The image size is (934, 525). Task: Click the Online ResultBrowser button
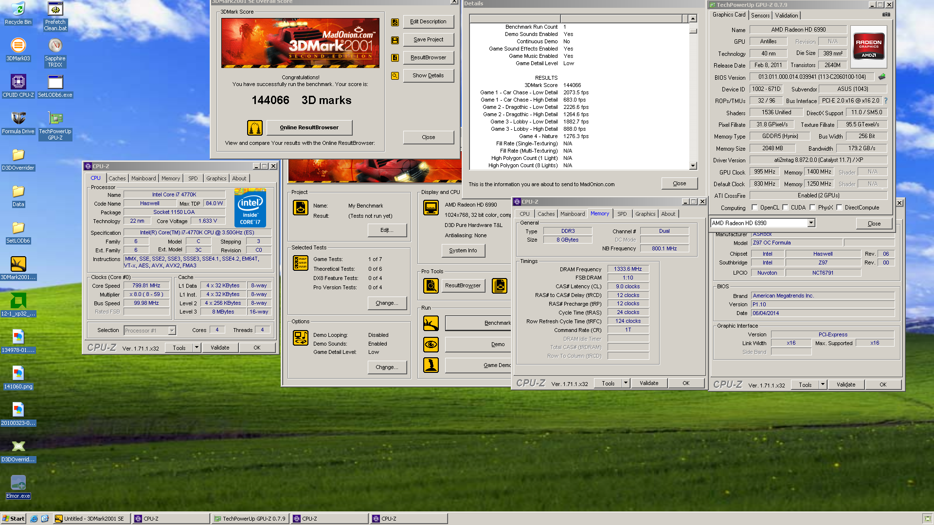coord(309,127)
